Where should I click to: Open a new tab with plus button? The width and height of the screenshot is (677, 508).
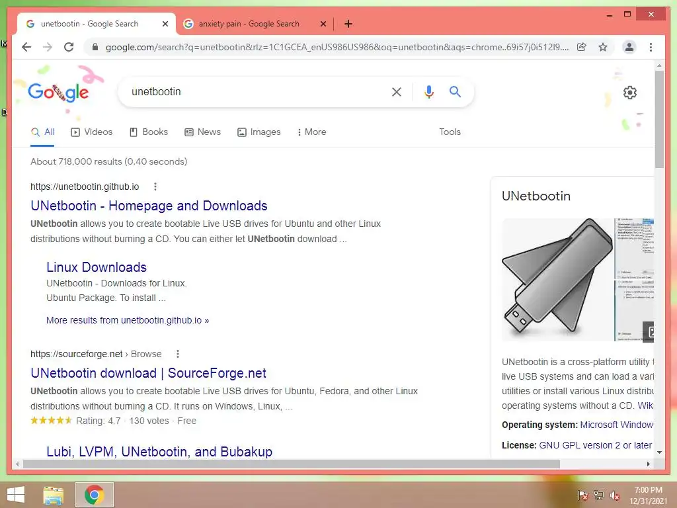point(348,24)
